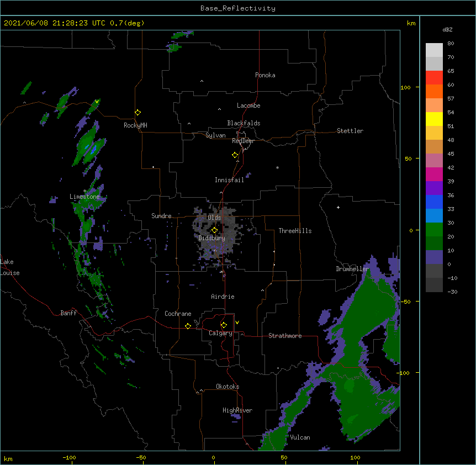
Task: Click the RedDeer city label
Action: click(243, 141)
